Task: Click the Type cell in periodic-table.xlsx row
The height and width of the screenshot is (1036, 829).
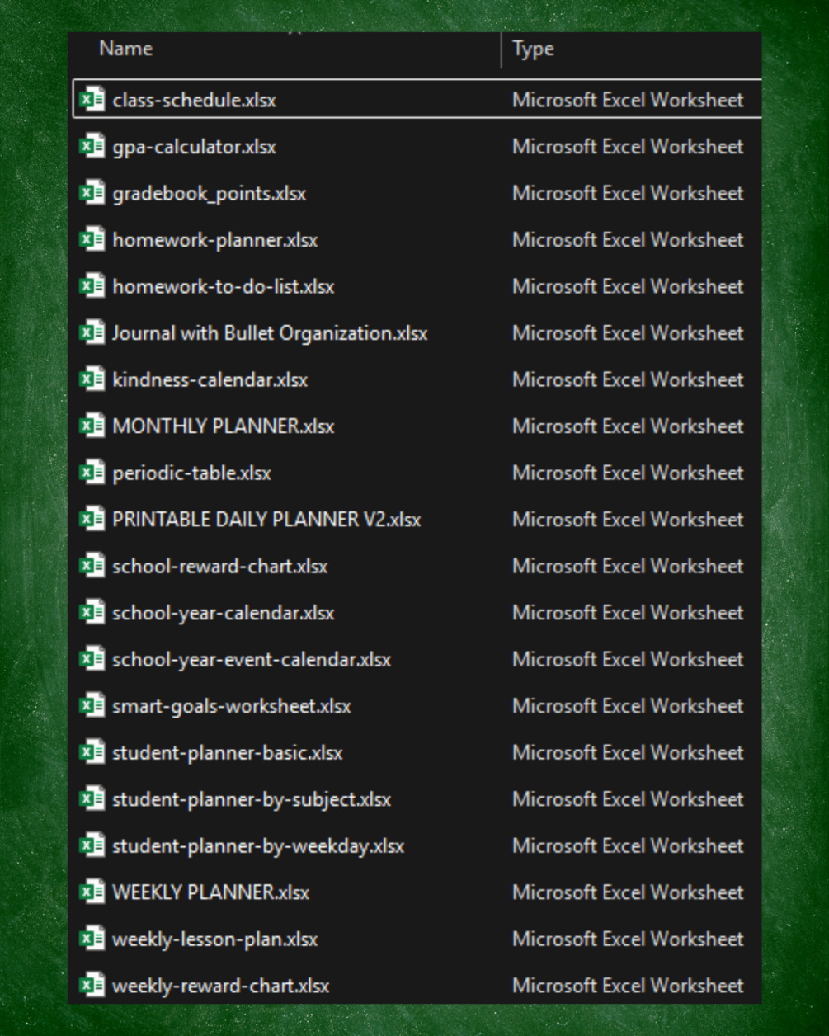Action: click(x=628, y=473)
